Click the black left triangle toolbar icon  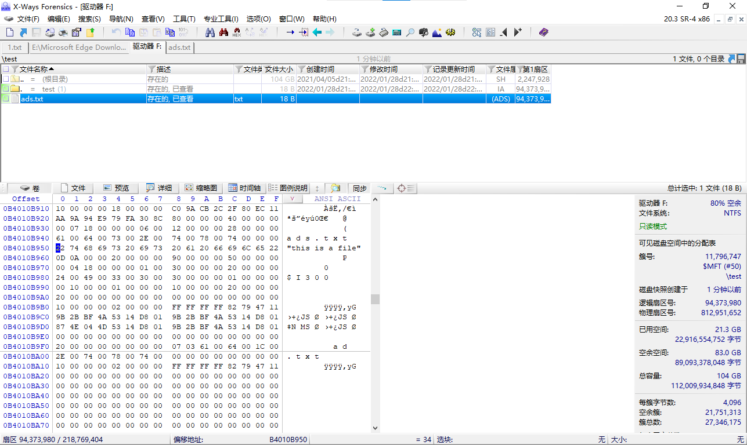503,32
